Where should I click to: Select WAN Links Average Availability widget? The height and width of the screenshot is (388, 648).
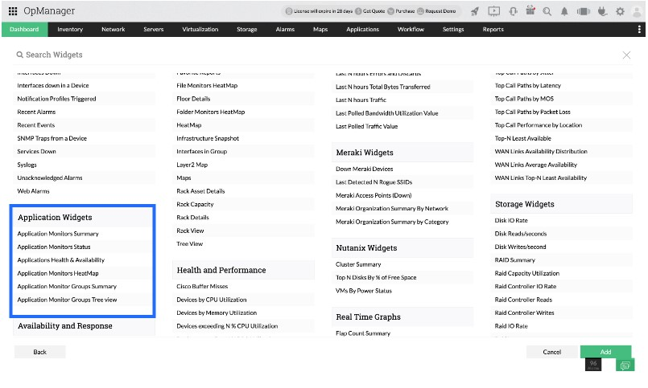click(x=535, y=165)
